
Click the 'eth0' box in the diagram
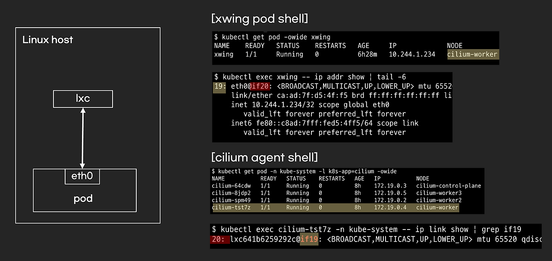pyautogui.click(x=82, y=176)
